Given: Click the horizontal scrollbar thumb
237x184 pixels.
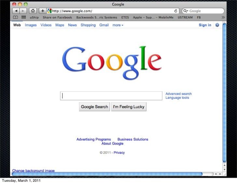Looking at the screenshot, I should [107, 174].
